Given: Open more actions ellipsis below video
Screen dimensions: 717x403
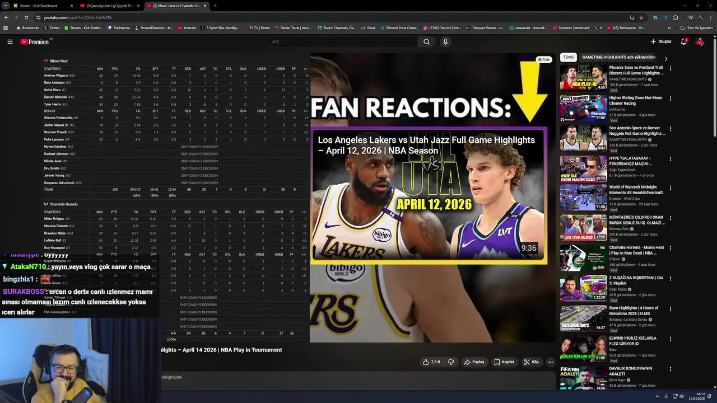Looking at the screenshot, I should click(x=550, y=362).
